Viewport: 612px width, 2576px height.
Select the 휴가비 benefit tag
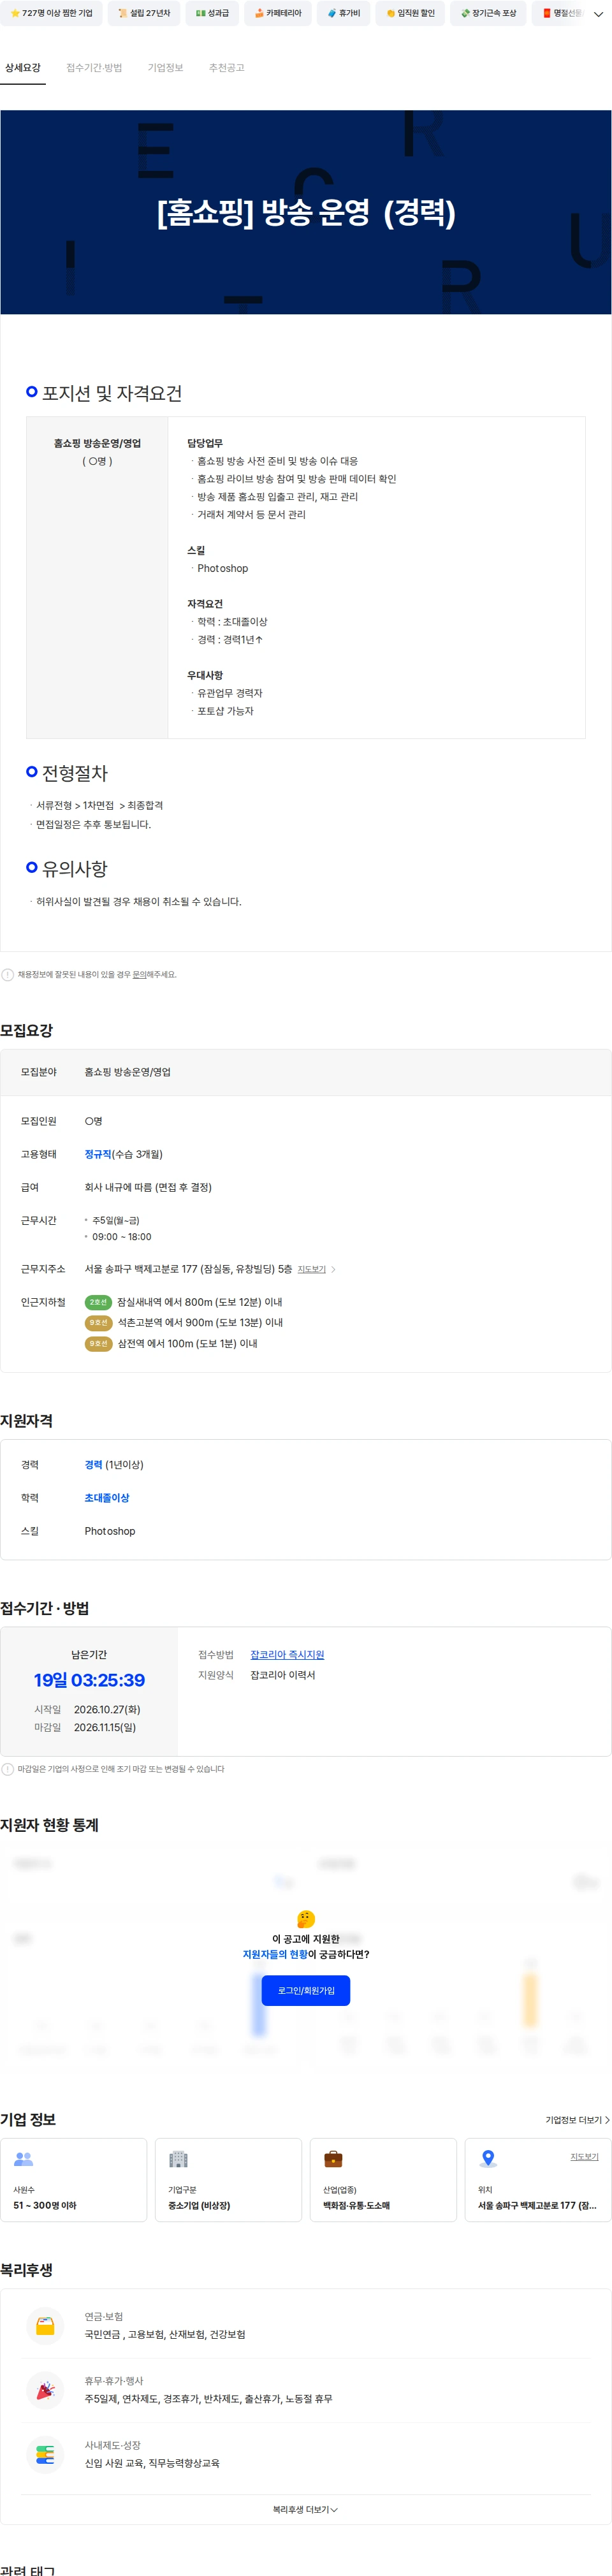[344, 13]
